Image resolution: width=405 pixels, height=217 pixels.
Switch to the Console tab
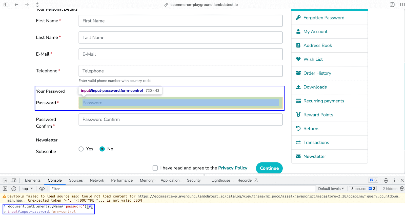point(55,180)
